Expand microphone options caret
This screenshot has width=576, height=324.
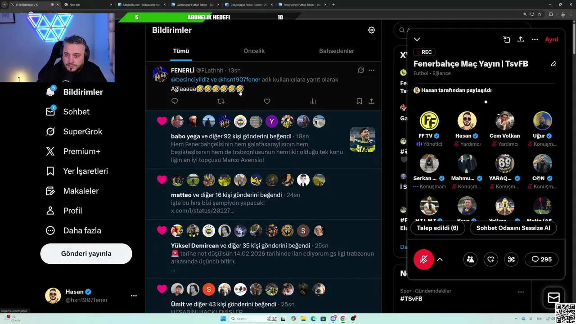point(440,259)
